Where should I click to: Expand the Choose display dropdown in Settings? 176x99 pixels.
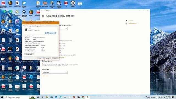(64, 28)
